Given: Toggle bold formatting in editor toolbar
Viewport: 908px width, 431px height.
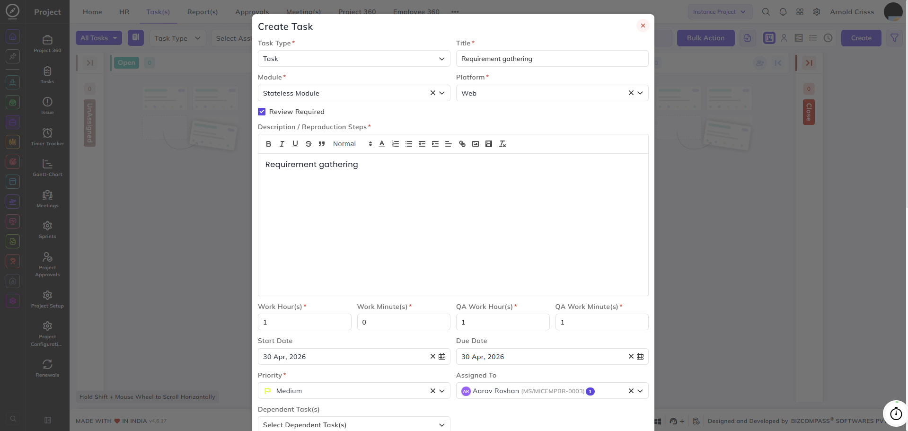Looking at the screenshot, I should tap(268, 144).
